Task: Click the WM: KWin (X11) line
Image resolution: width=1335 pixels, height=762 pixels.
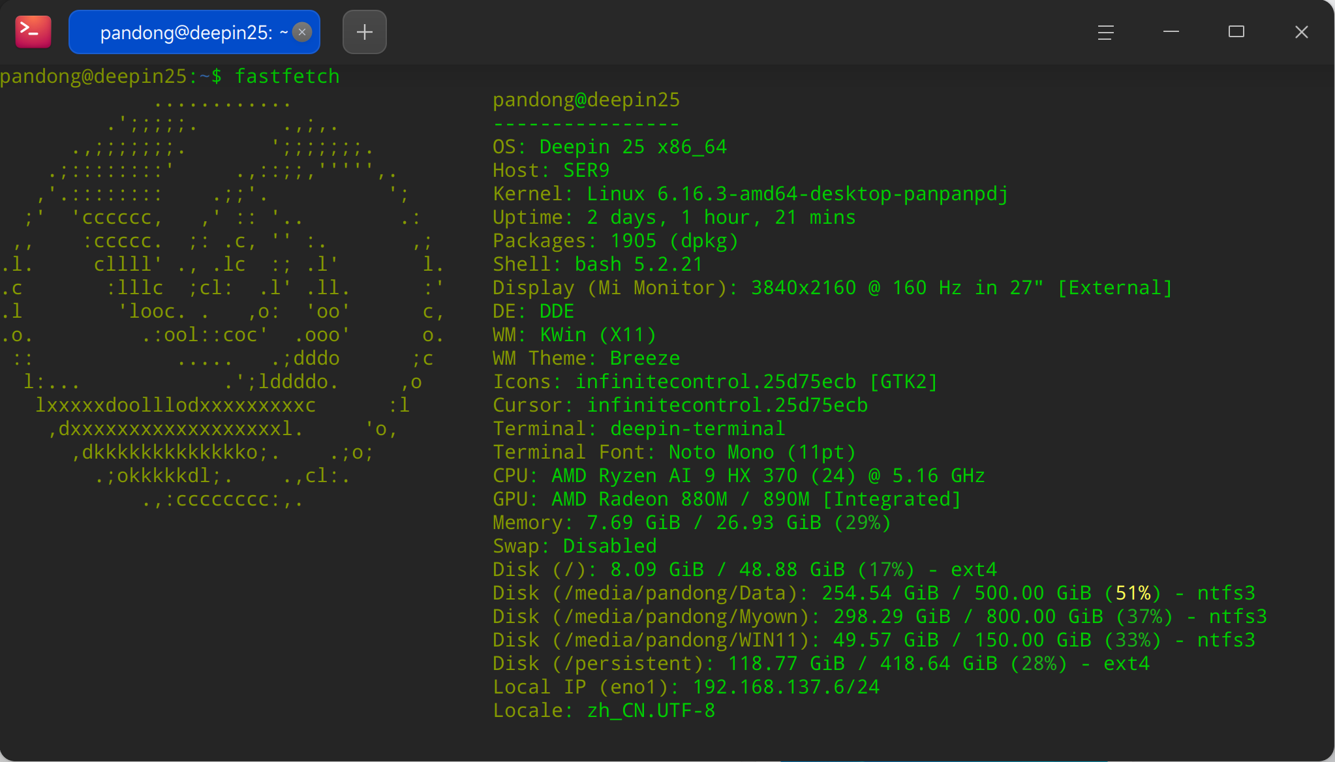Action: pyautogui.click(x=574, y=335)
